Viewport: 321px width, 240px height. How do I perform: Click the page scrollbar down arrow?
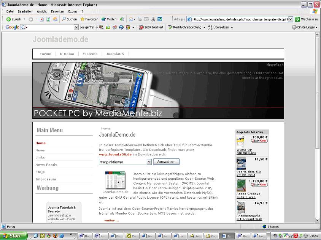(317, 220)
